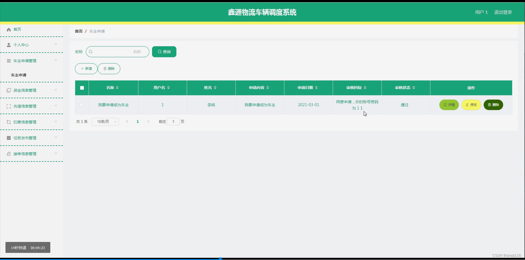
Task: Open the 10条/页 page size dropdown
Action: 105,122
